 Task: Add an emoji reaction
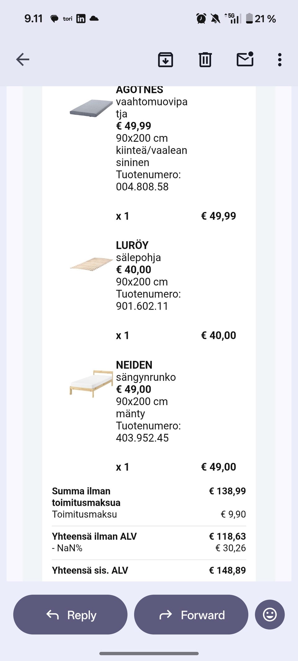(x=269, y=615)
